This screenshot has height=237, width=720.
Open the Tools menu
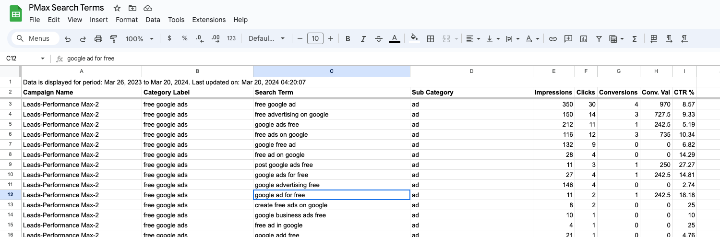[x=176, y=20]
